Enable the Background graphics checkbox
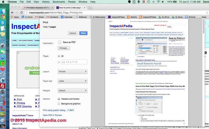Screen dimensions: 209x129 (59, 104)
